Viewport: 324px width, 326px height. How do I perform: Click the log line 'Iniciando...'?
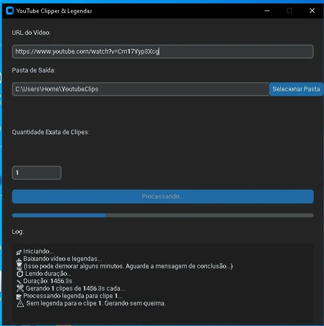tap(38, 251)
